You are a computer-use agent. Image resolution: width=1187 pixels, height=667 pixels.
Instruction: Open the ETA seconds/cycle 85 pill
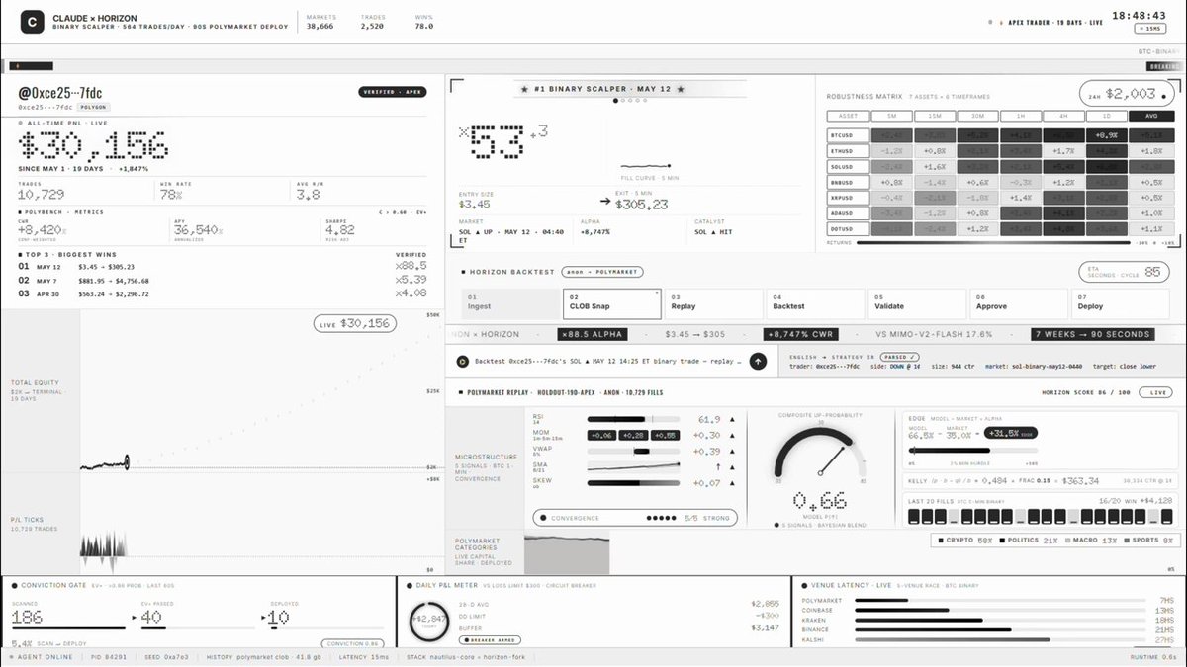pos(1123,271)
